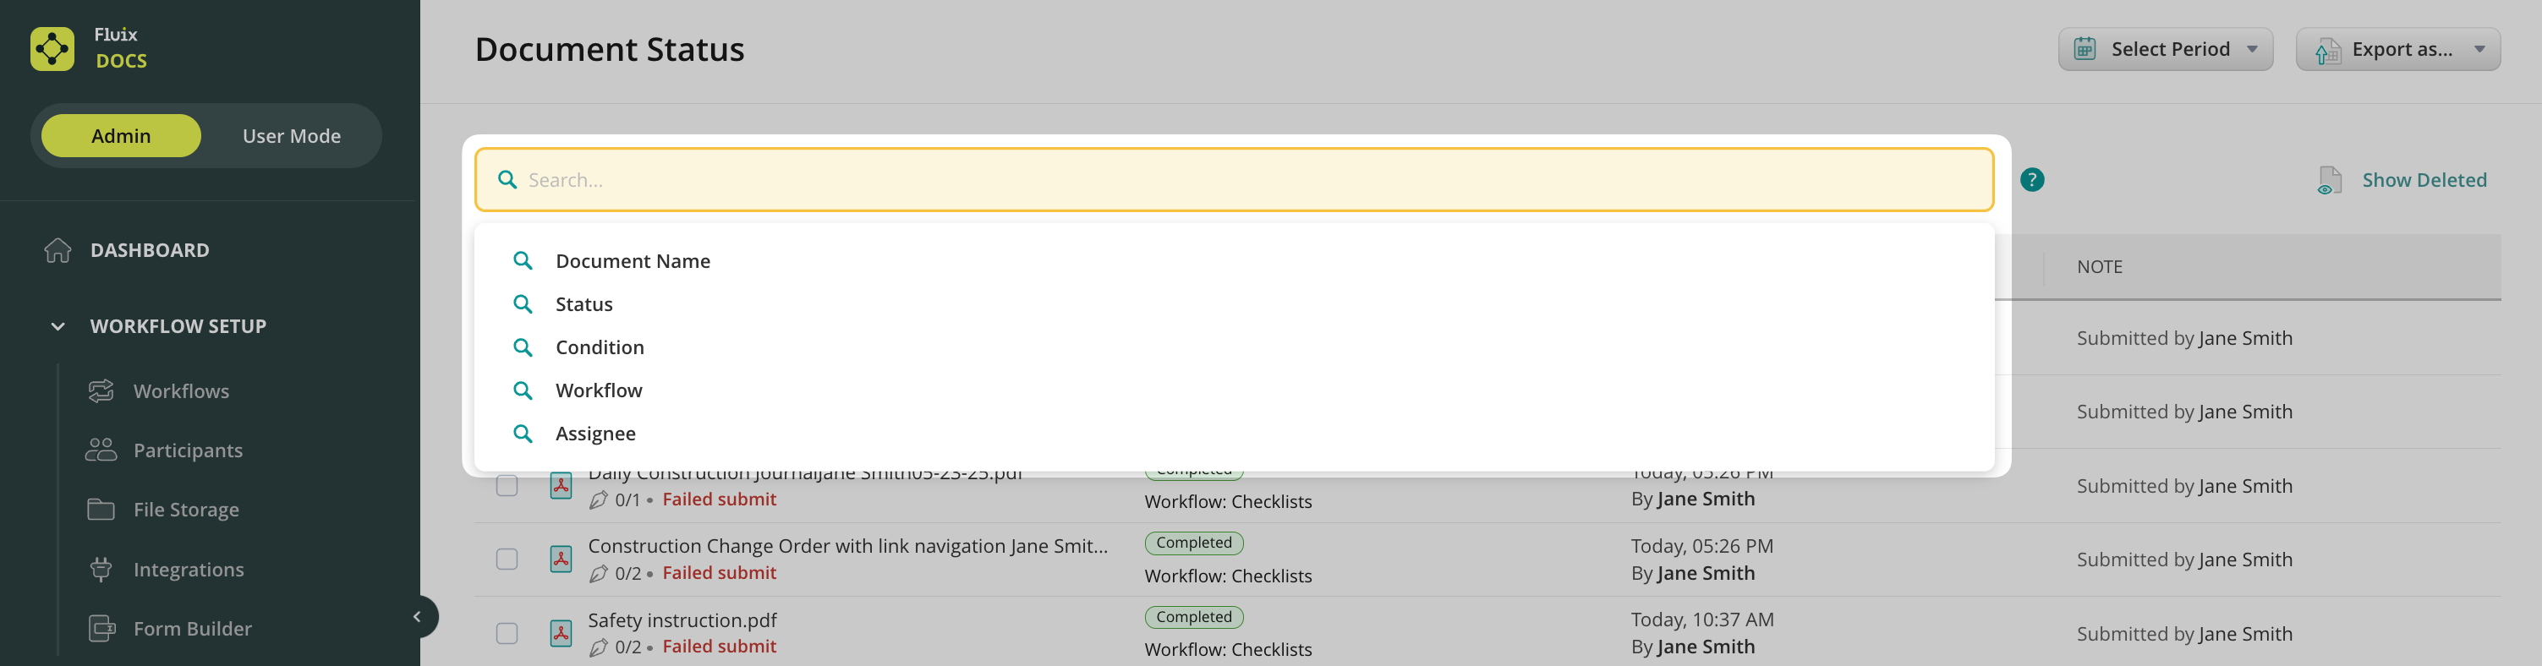Click the PDF icon next to Safety instruction.pdf

point(561,633)
